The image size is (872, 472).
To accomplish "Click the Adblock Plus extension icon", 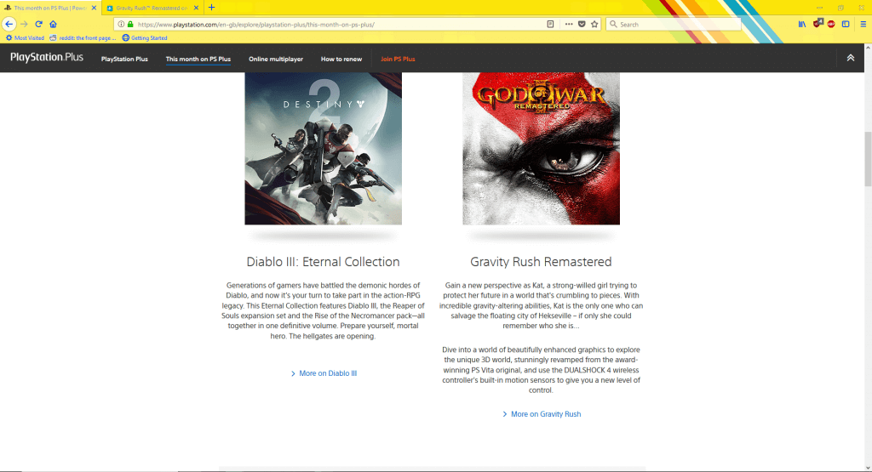I will (831, 24).
